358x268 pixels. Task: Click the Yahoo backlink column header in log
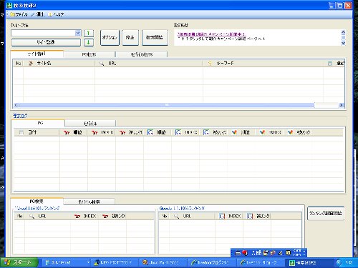click(130, 132)
